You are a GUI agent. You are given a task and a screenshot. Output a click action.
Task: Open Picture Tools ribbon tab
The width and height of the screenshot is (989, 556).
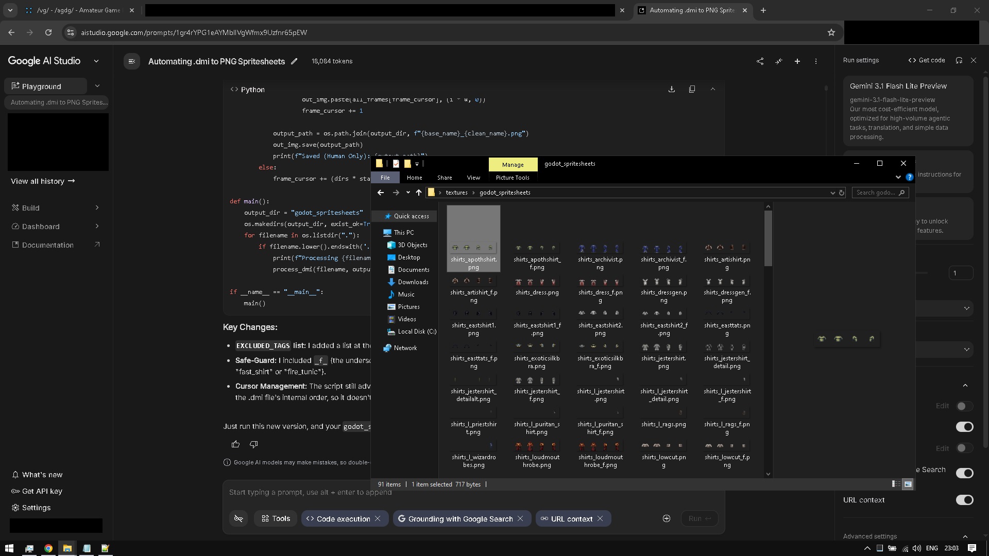coord(512,178)
